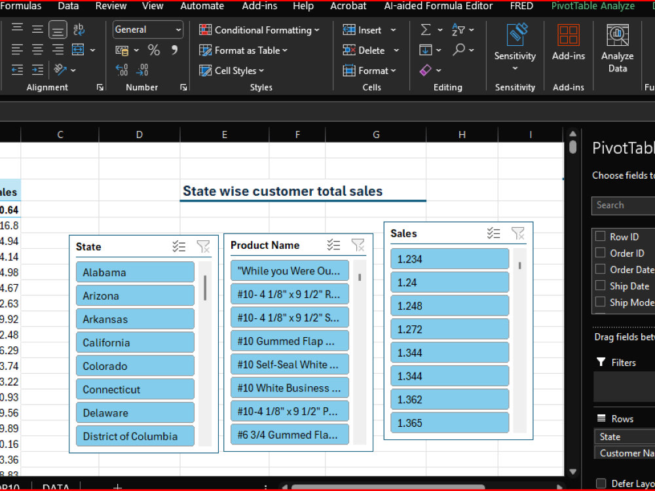Clear the filter on the Sales slicer
This screenshot has width=655, height=491.
tap(518, 232)
